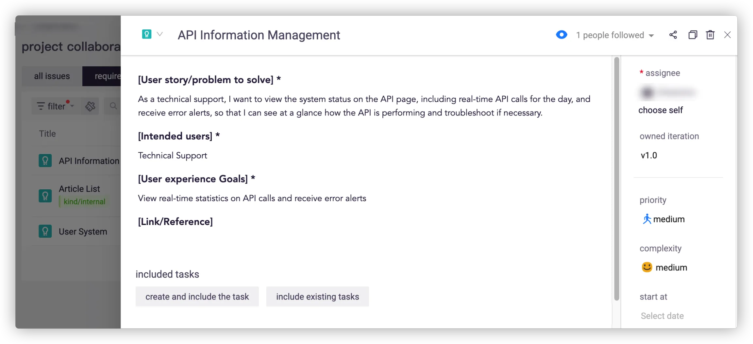This screenshot has width=753, height=344.
Task: Click the requirement type icon beside title
Action: (x=147, y=34)
